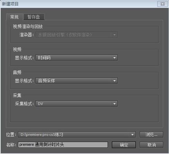Select the 常规 tab
Screen dimensions: 169x154
click(15, 17)
